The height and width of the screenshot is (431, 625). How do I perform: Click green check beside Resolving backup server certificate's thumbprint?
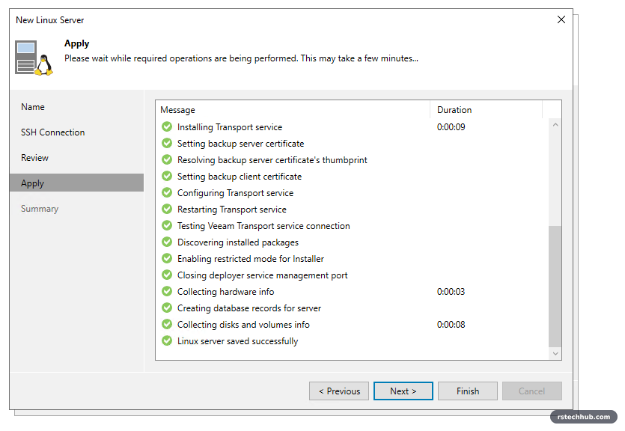pos(167,159)
